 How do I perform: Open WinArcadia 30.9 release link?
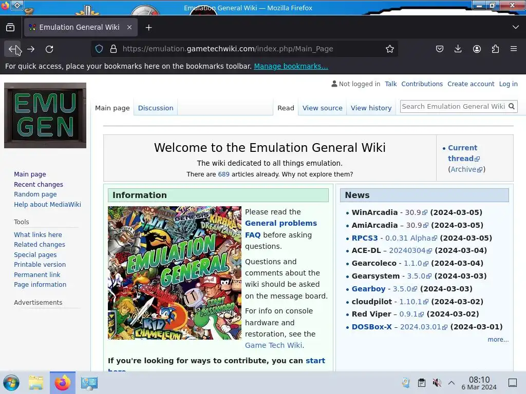click(416, 212)
